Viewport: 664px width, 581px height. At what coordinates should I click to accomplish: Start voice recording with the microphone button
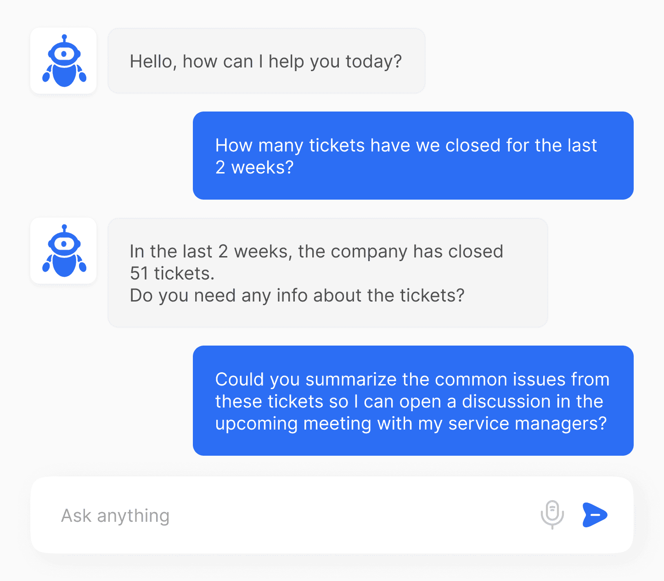point(552,515)
